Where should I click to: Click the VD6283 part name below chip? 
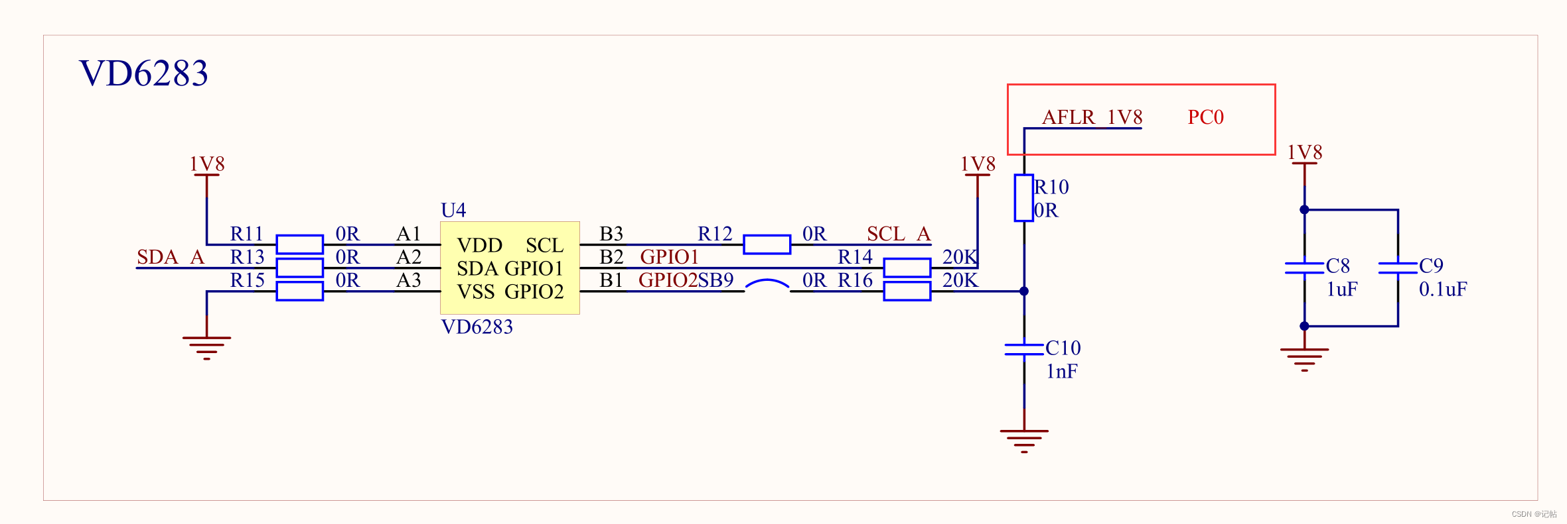pos(477,327)
